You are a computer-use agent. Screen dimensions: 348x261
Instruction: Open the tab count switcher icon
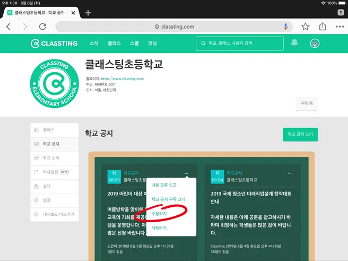pyautogui.click(x=341, y=12)
